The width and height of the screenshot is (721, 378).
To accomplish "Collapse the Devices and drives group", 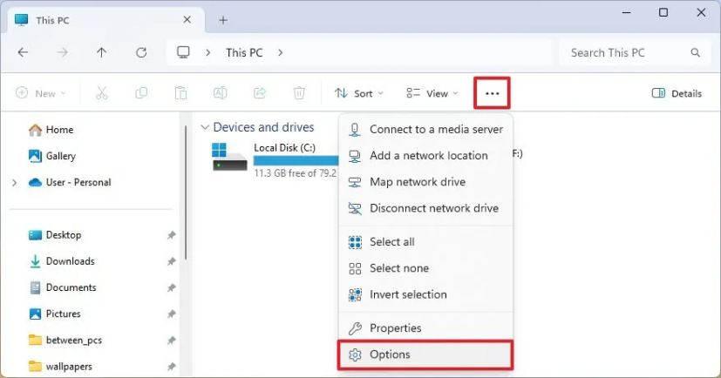I will pyautogui.click(x=204, y=127).
